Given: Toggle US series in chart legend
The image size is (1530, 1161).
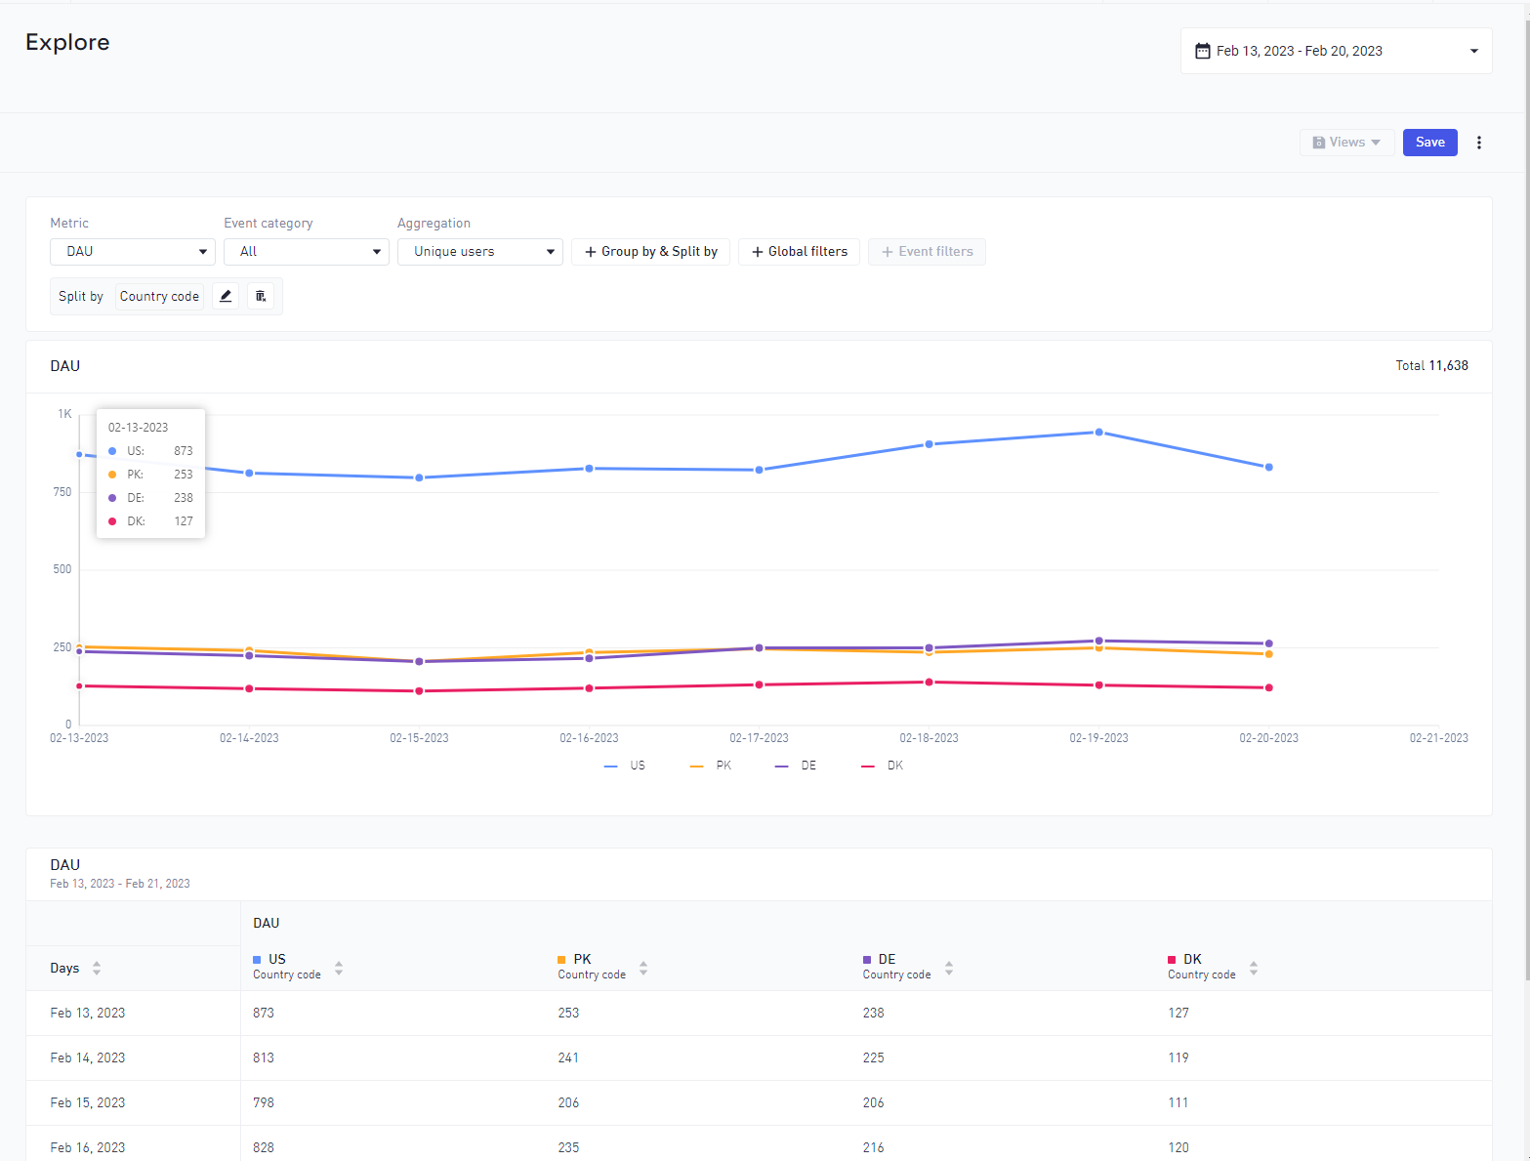Looking at the screenshot, I should pyautogui.click(x=625, y=766).
